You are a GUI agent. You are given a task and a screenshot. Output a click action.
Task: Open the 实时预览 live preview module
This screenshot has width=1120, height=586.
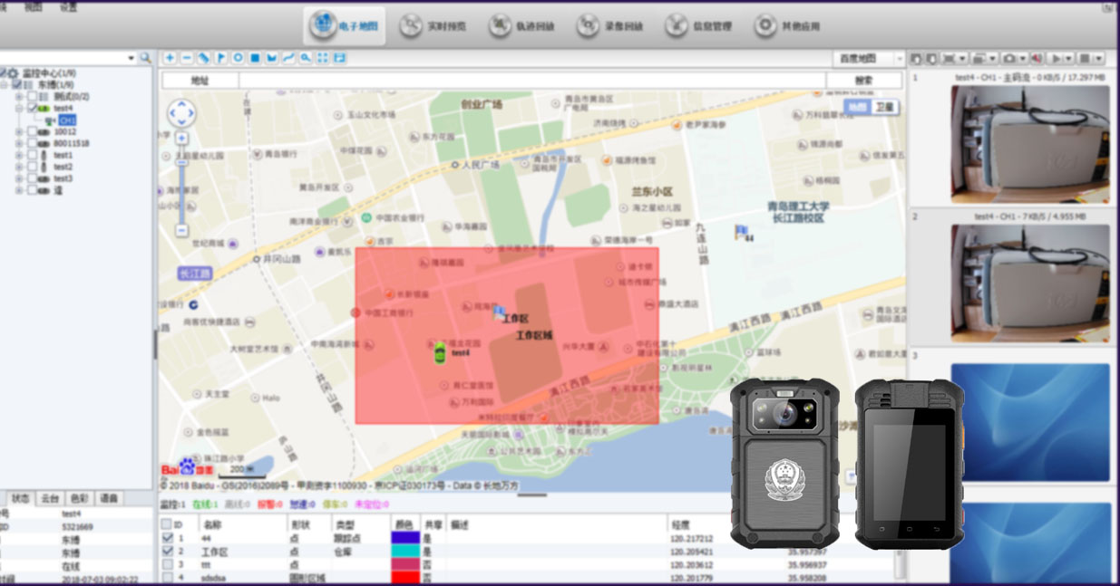click(433, 26)
